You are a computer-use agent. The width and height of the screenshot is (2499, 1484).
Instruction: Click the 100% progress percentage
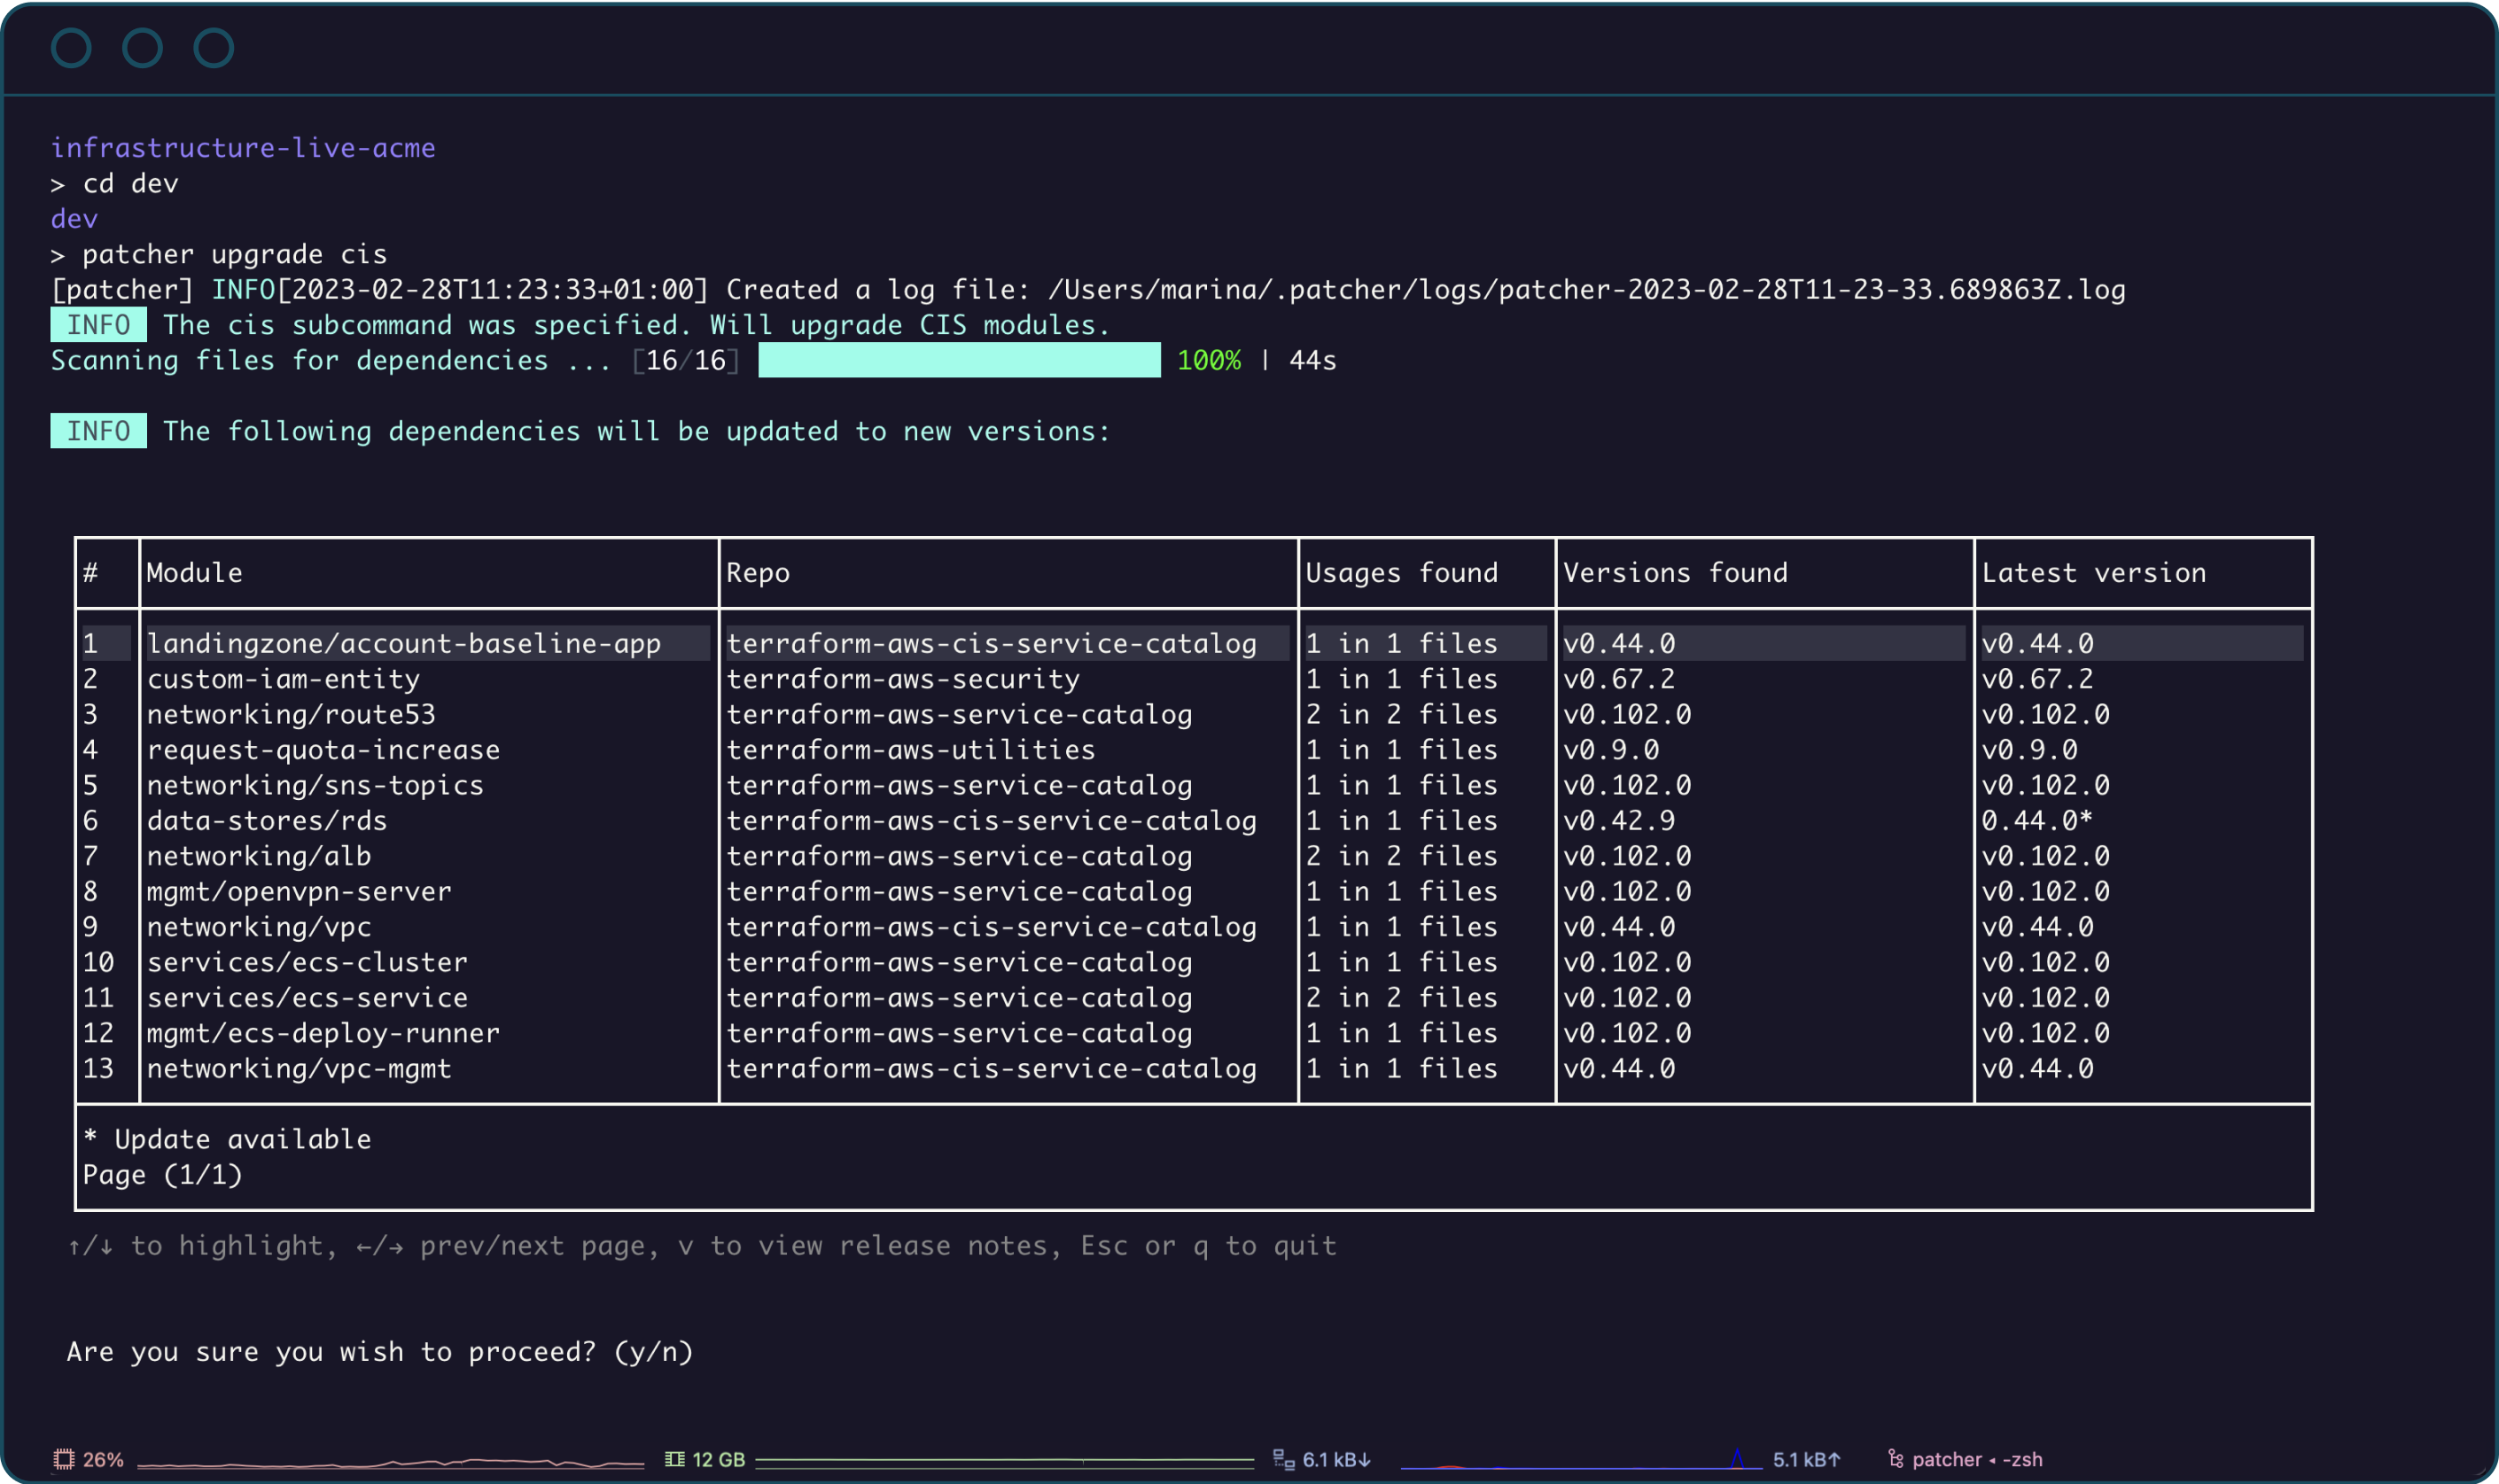coord(1209,360)
